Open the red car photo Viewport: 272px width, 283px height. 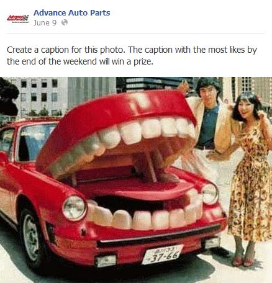[x=136, y=180]
